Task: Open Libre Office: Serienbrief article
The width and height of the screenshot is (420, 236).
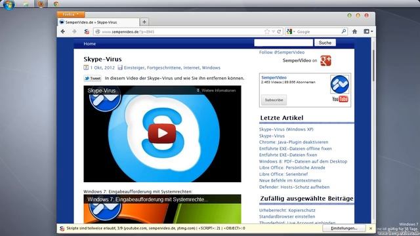Action: point(283,174)
